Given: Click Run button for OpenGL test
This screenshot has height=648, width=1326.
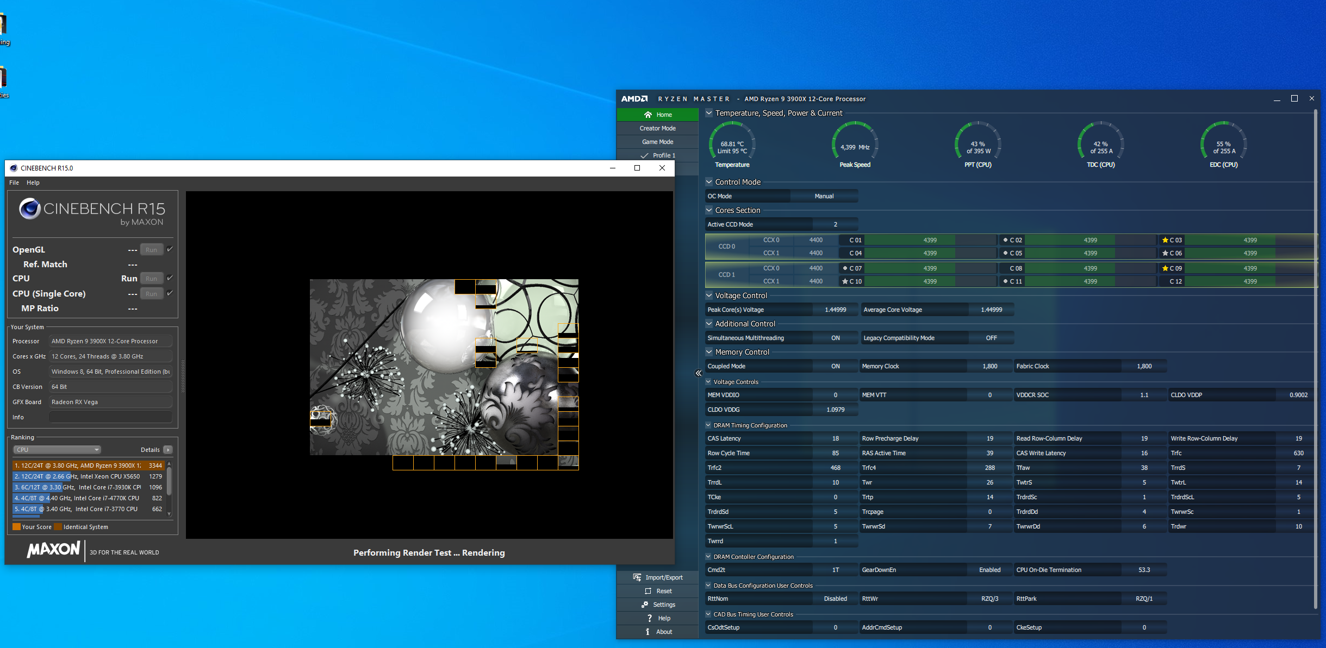Looking at the screenshot, I should click(x=152, y=250).
